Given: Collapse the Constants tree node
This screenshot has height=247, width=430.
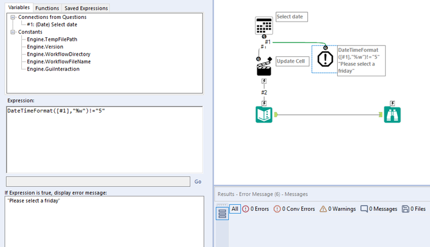Looking at the screenshot, I should point(13,32).
